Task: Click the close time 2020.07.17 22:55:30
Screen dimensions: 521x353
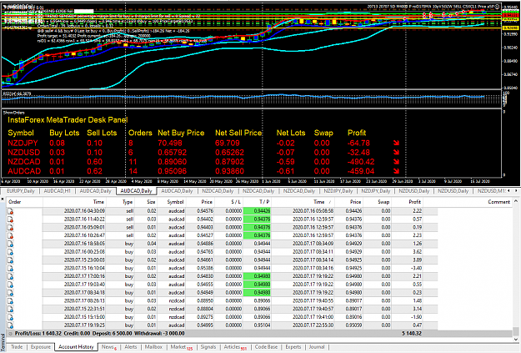Action: (313, 325)
